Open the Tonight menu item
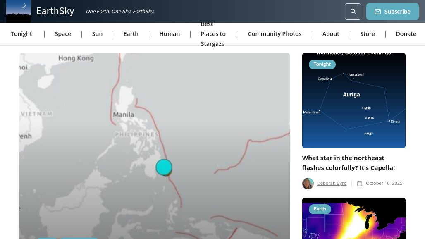 [x=21, y=34]
